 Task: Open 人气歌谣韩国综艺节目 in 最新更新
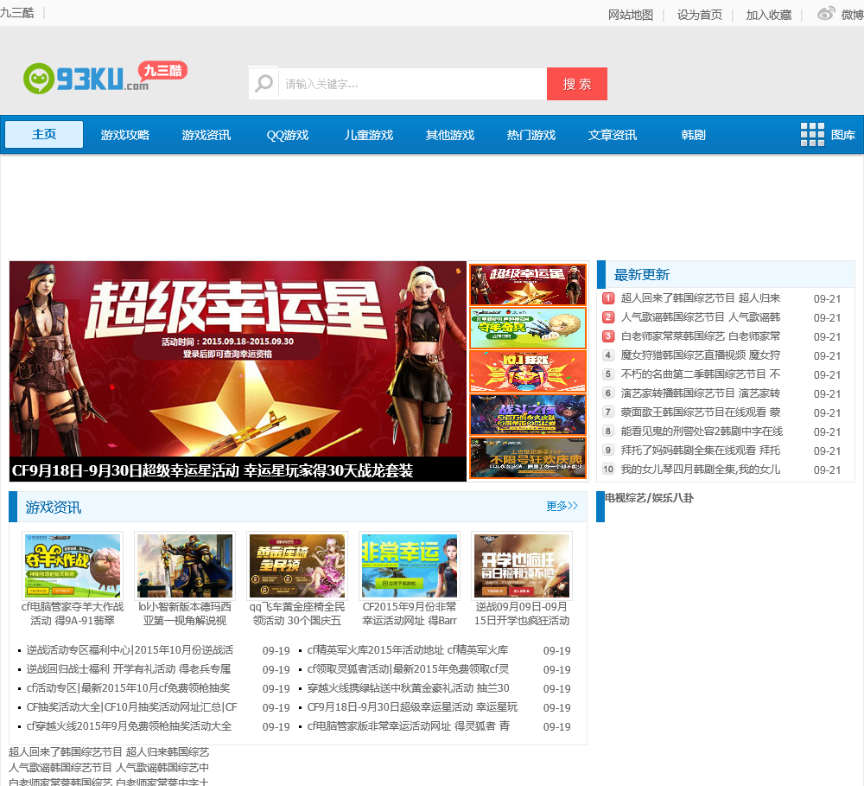tap(701, 317)
